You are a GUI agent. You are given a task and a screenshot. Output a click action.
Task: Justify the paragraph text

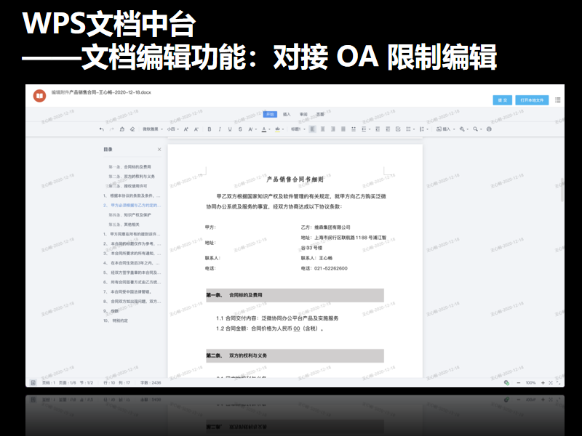[x=343, y=129]
